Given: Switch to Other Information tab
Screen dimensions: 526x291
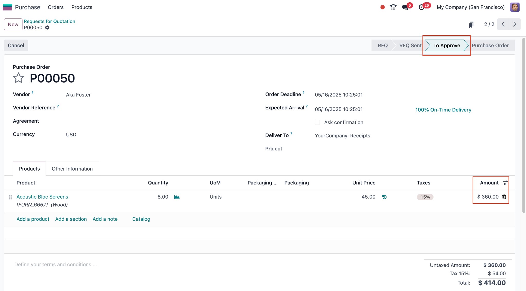Looking at the screenshot, I should (x=72, y=169).
